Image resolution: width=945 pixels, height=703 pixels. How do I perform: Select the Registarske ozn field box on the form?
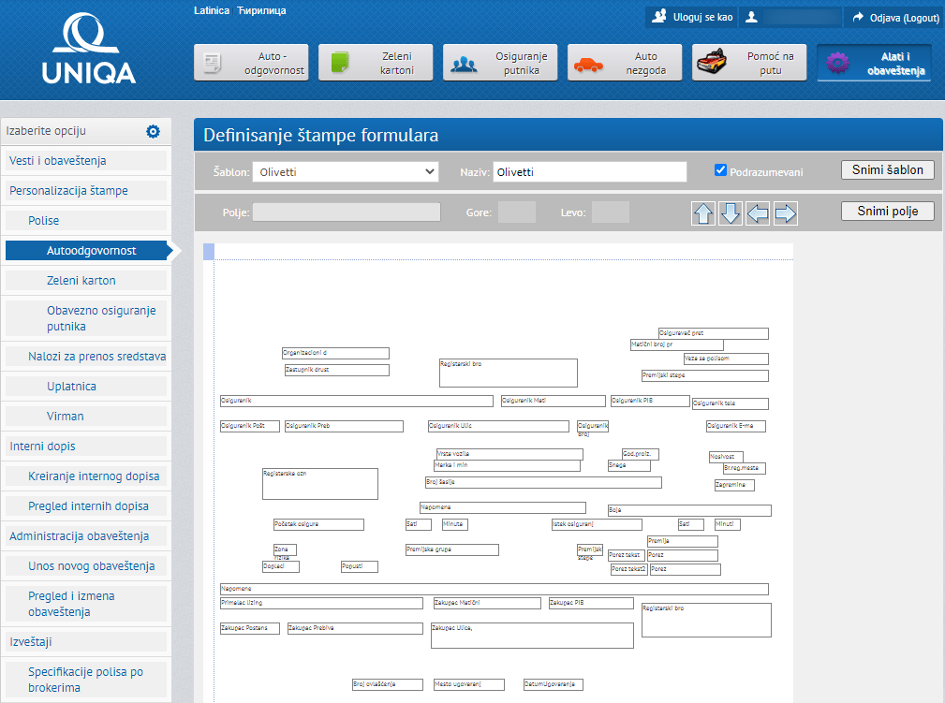click(319, 484)
